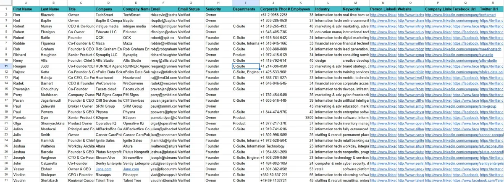Select the cell with first name 'Reagan'
The height and width of the screenshot is (182, 504).
(26, 66)
